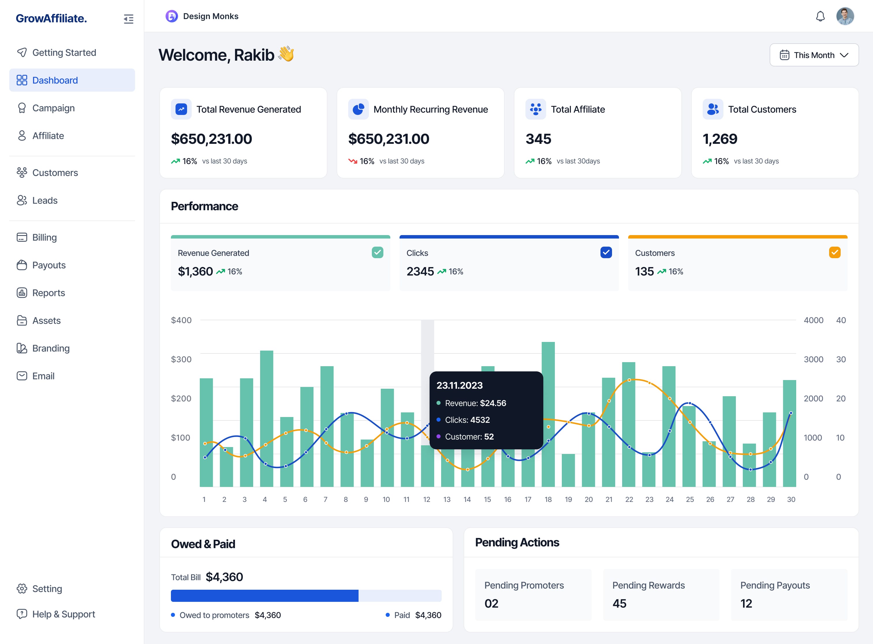Select the Campaign icon in the sidebar

point(22,108)
